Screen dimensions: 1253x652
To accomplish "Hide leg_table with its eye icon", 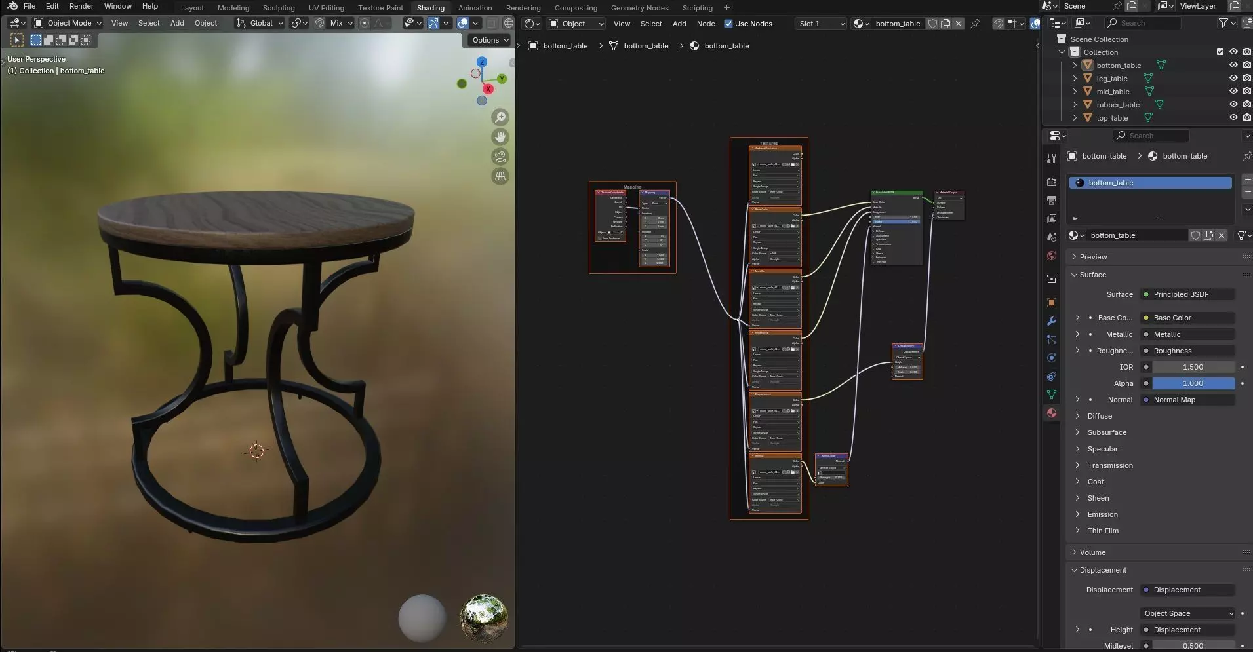I will pos(1233,78).
